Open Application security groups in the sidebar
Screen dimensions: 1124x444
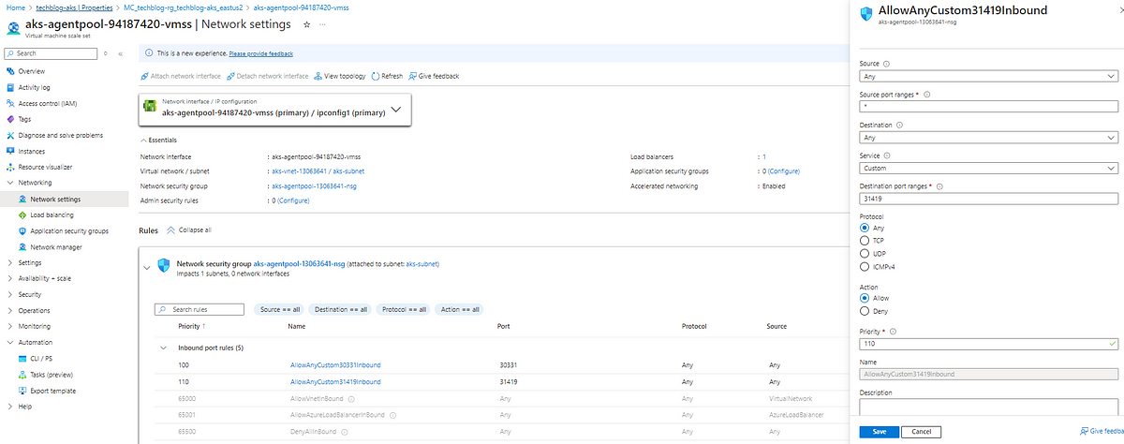click(x=68, y=230)
